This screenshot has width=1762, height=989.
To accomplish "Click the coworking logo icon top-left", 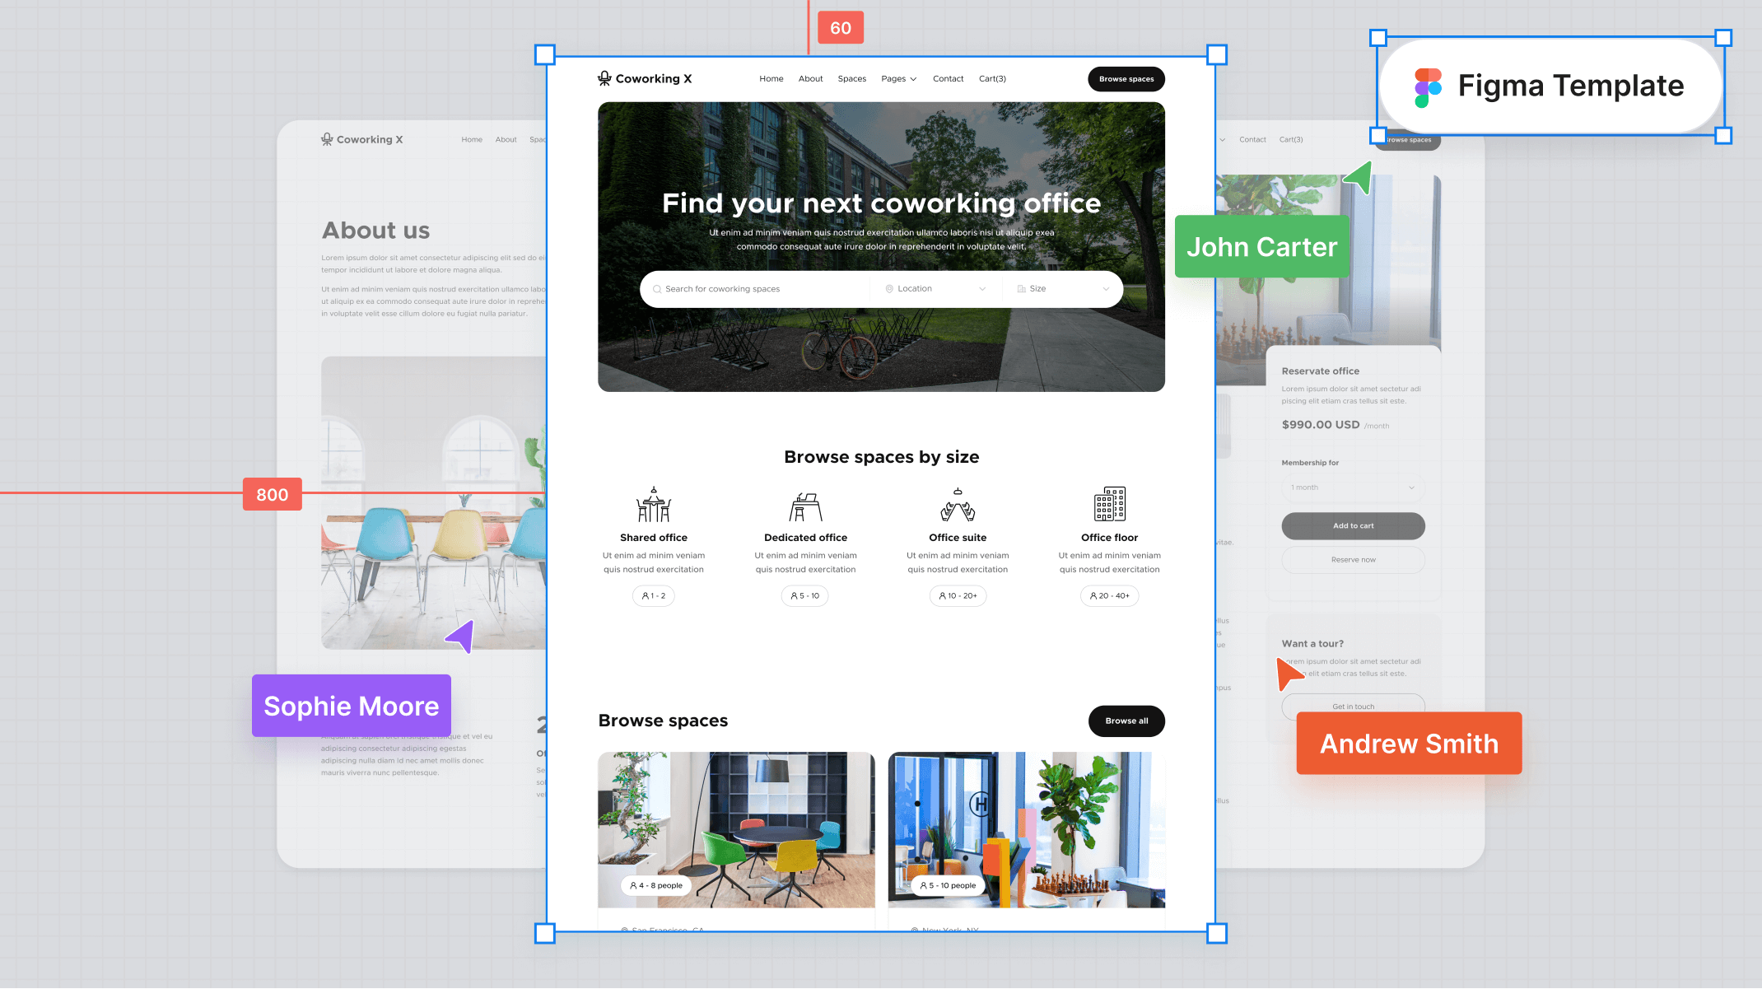I will pyautogui.click(x=605, y=77).
